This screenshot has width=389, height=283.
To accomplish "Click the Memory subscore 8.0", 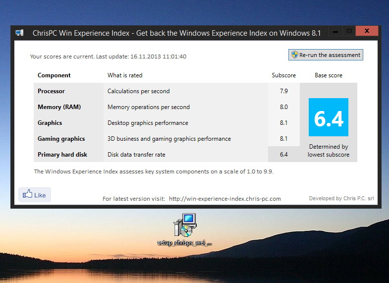I will [x=284, y=107].
